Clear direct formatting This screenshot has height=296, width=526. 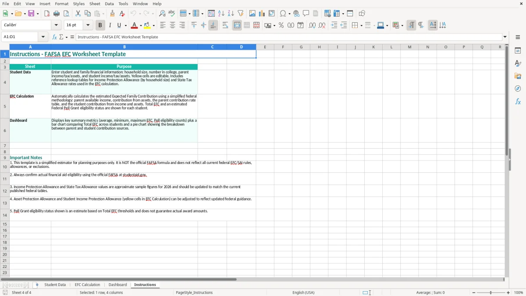pyautogui.click(x=122, y=14)
